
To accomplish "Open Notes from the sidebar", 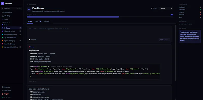I will [11, 20].
